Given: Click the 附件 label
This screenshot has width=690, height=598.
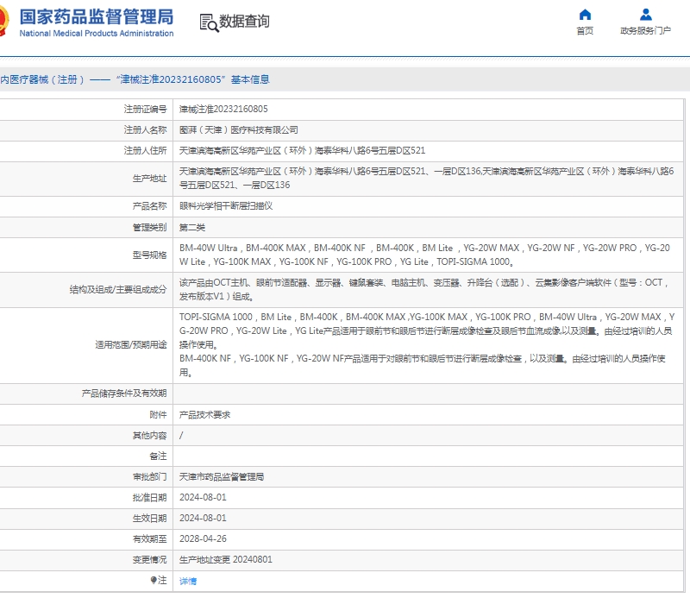Looking at the screenshot, I should (x=158, y=415).
